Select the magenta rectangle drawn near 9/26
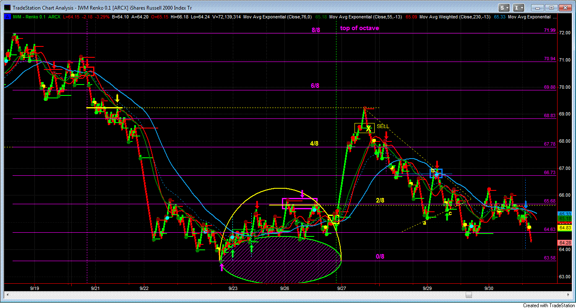 coord(300,203)
